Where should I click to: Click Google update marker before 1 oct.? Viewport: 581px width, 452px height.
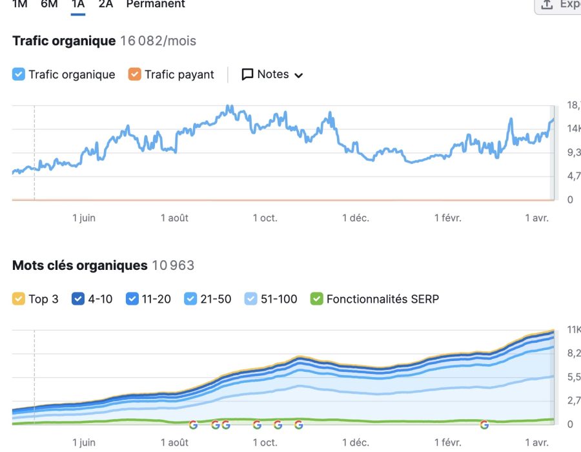point(257,425)
